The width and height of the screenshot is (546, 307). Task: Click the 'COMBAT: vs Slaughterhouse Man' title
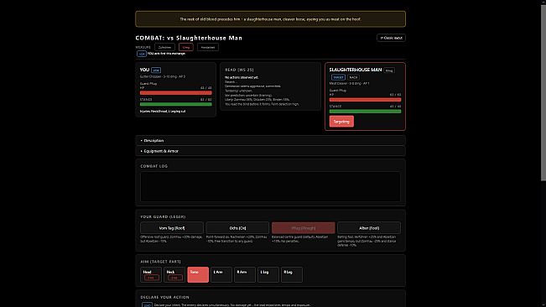click(x=189, y=38)
